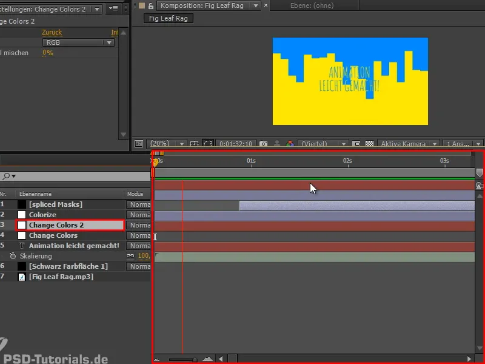Viewport: 485px width, 364px height.
Task: Toggle the transparency grid checkerboard icon
Action: point(369,144)
